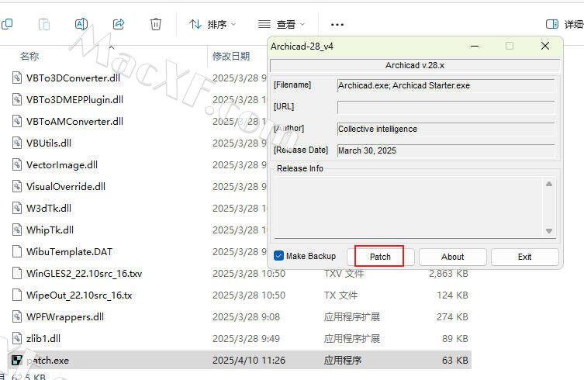This screenshot has width=584, height=380.
Task: Click the icon of zlib1.dll
Action: point(17,339)
